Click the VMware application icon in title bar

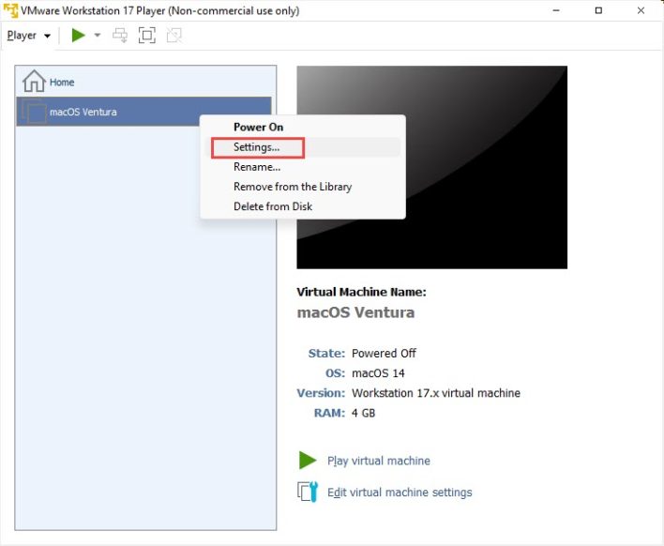10,10
